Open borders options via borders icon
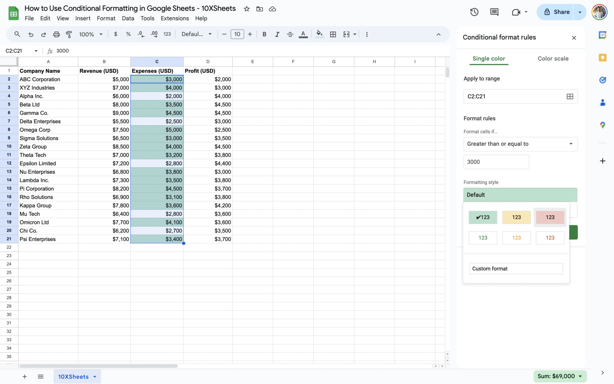614x384 pixels. pos(333,34)
